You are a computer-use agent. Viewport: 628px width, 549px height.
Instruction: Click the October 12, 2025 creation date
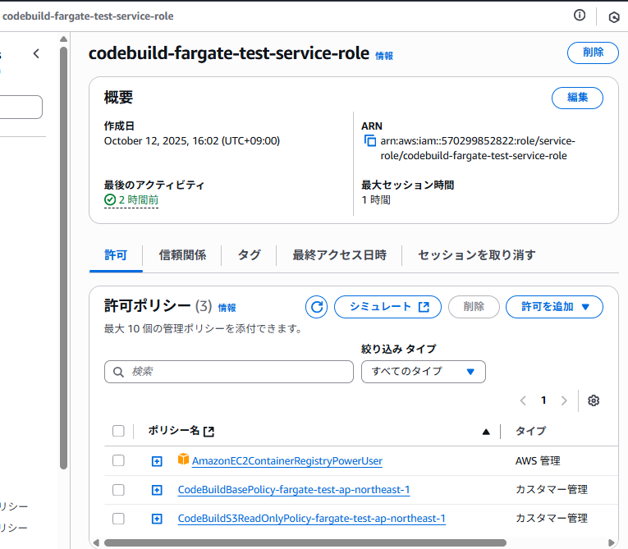pyautogui.click(x=192, y=141)
